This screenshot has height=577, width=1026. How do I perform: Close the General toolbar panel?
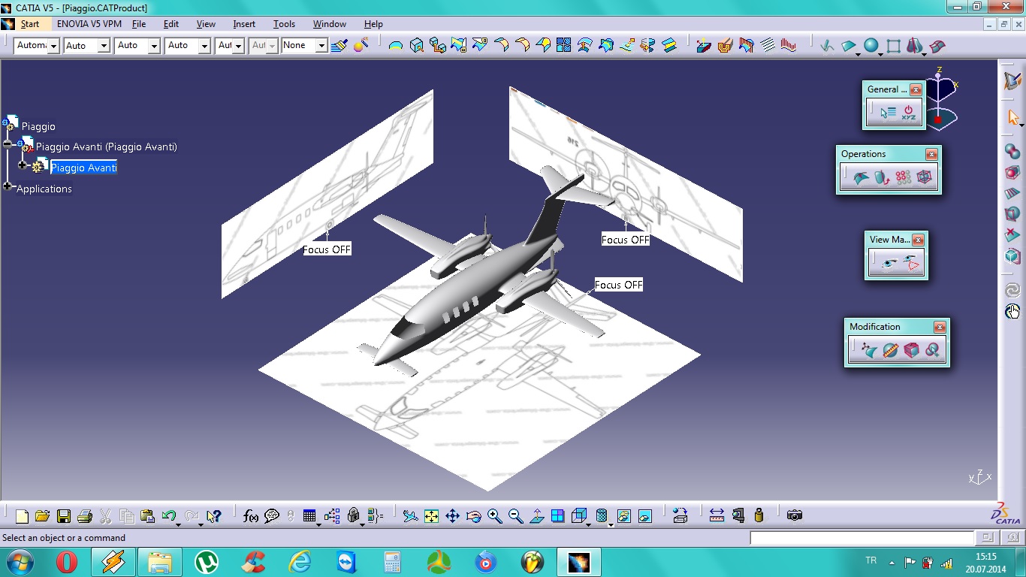(x=916, y=89)
